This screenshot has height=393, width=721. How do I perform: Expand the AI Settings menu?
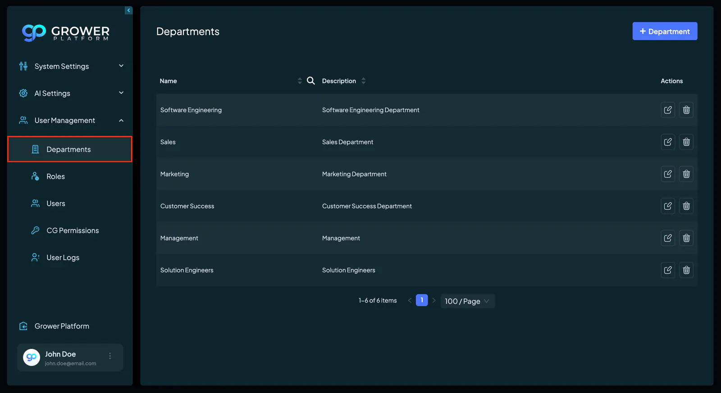70,93
